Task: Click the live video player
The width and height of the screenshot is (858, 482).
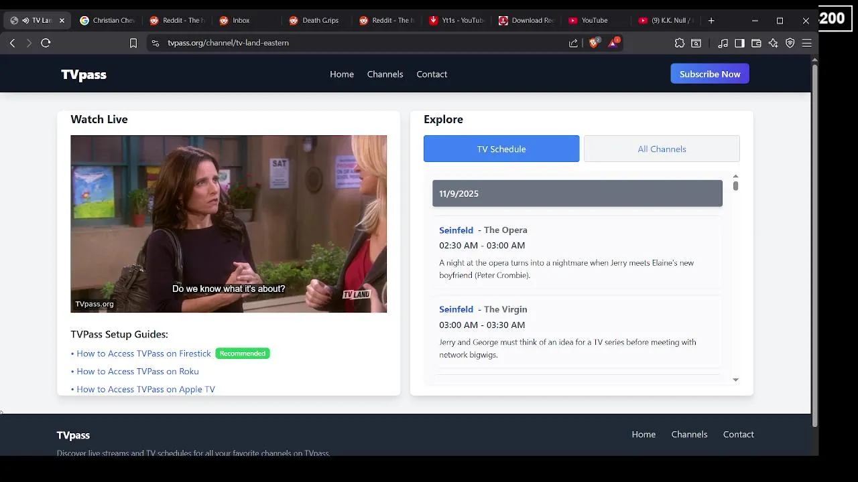Action: tap(229, 224)
